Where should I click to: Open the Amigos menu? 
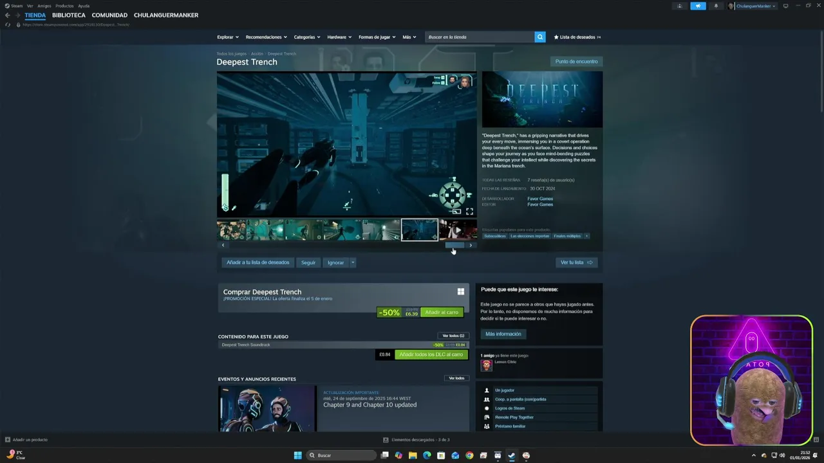[44, 6]
